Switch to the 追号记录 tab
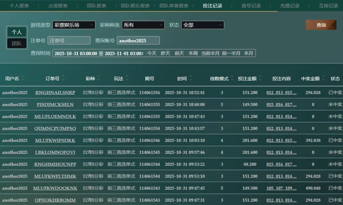The width and height of the screenshot is (343, 205). click(251, 6)
